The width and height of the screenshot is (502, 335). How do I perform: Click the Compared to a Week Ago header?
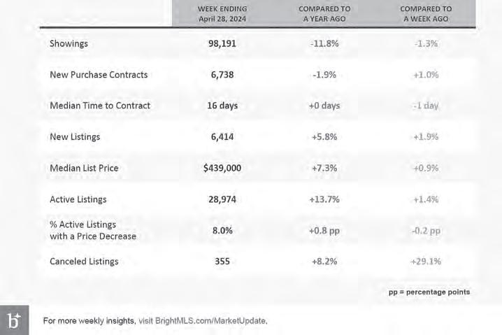(x=426, y=14)
